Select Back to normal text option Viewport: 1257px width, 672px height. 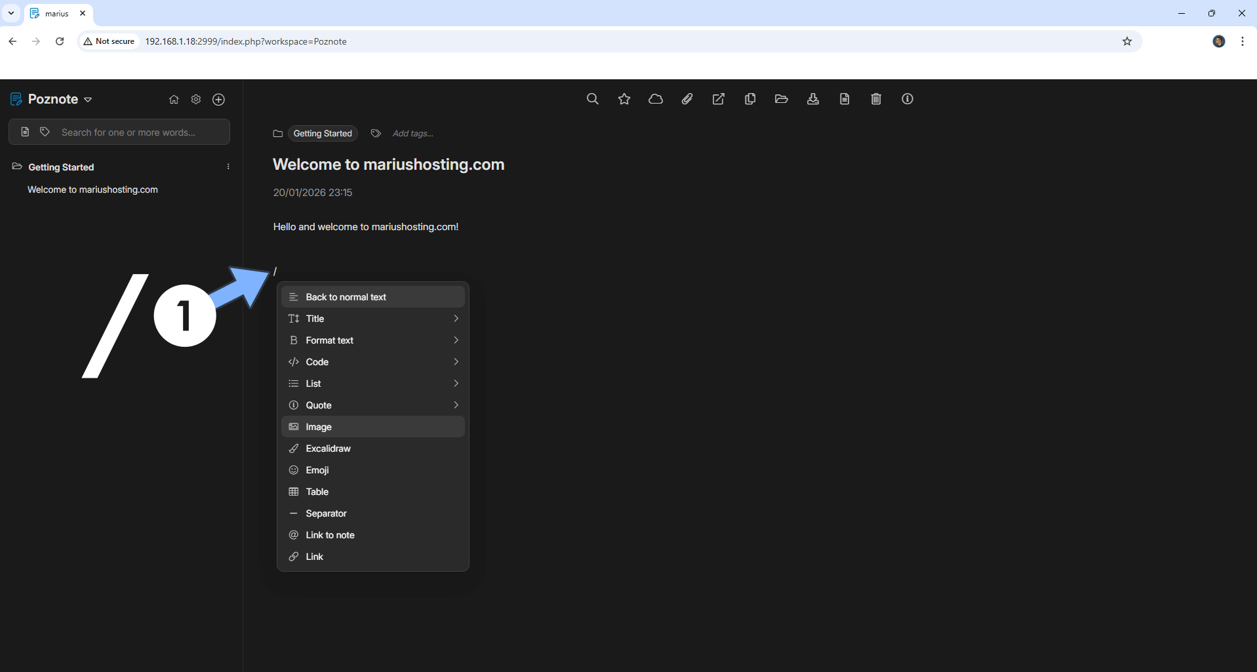click(372, 297)
